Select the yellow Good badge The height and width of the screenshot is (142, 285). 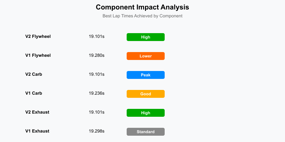(x=146, y=94)
